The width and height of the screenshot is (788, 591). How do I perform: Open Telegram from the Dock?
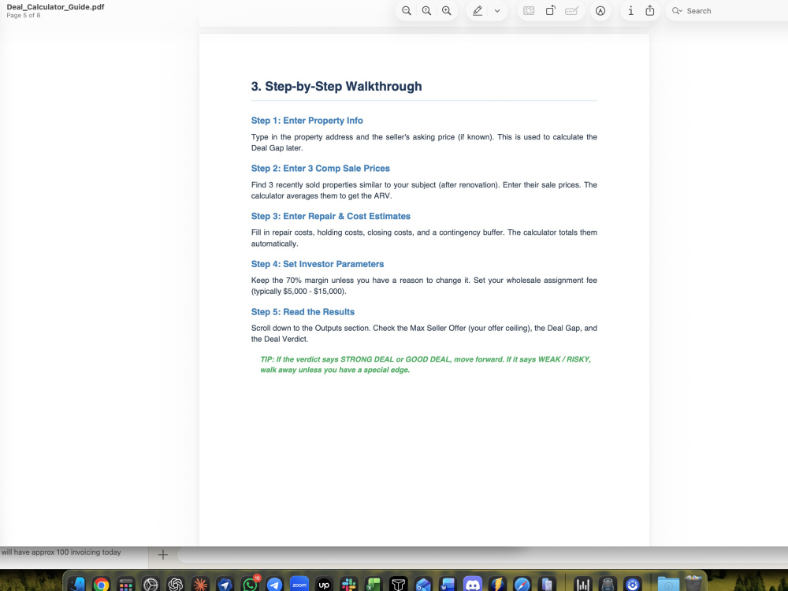[x=274, y=585]
